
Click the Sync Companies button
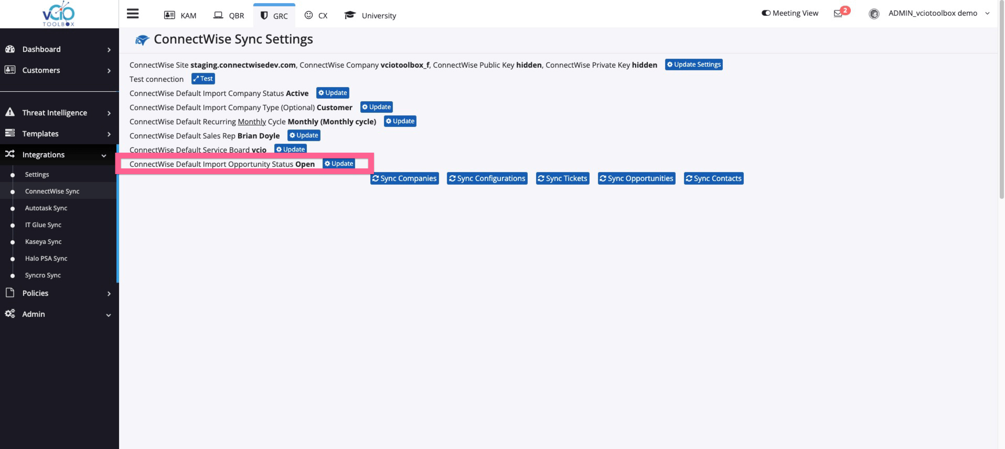tap(404, 178)
